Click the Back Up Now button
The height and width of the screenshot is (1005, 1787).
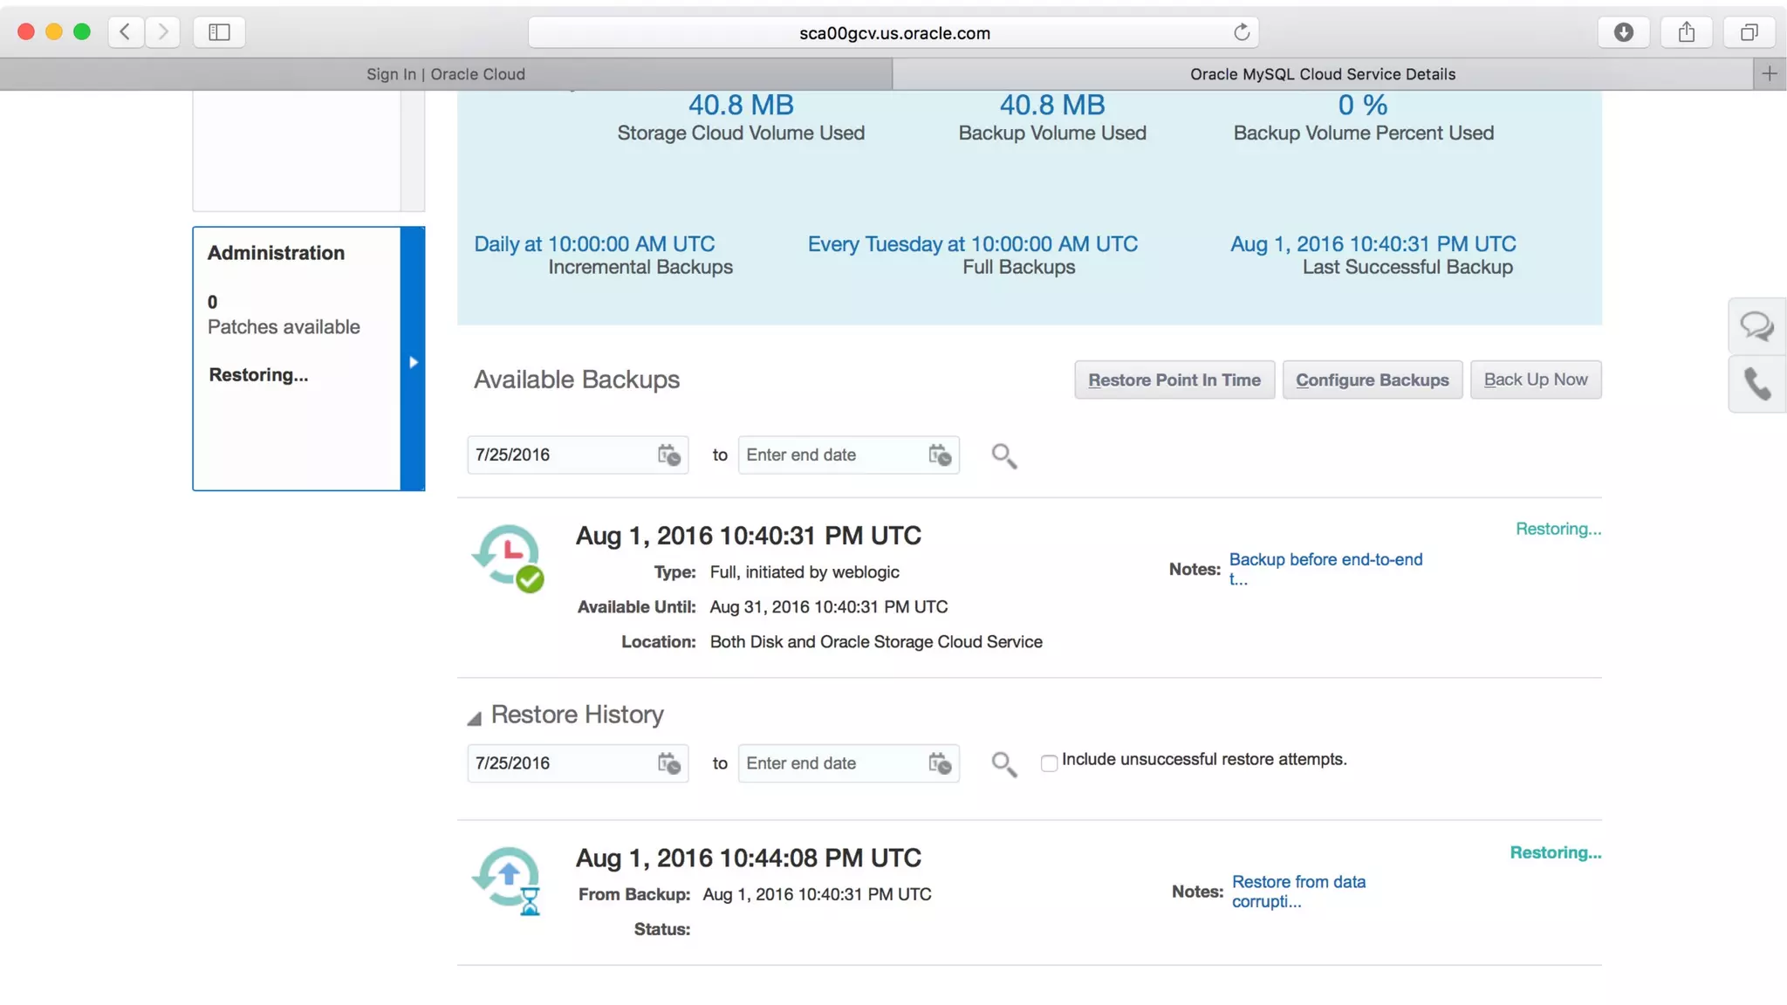[x=1535, y=379]
